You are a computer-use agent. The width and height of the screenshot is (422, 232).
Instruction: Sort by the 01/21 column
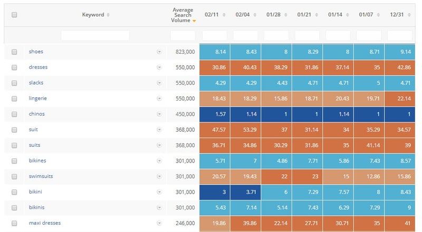317,15
